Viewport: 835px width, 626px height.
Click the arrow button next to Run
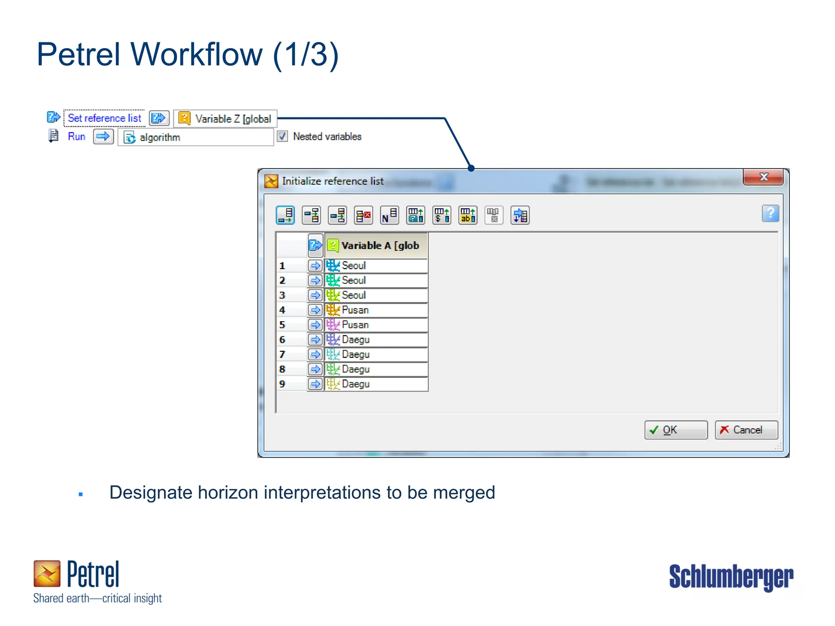pyautogui.click(x=103, y=136)
